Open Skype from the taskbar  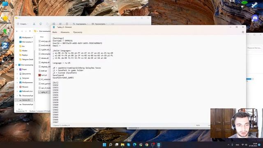click(129, 145)
